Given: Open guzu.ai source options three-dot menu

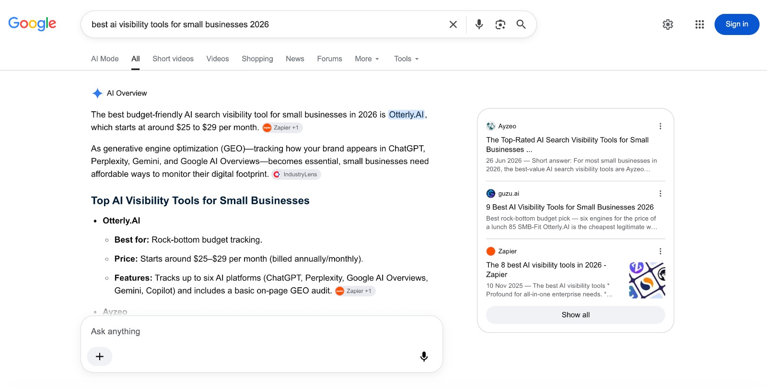Looking at the screenshot, I should (660, 193).
